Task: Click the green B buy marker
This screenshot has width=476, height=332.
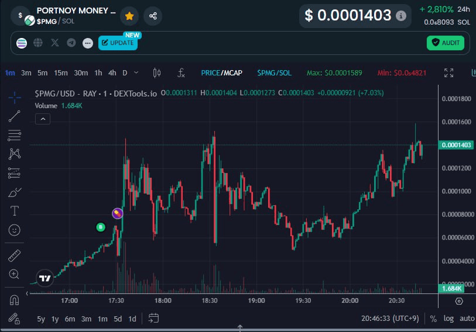Action: [101, 227]
